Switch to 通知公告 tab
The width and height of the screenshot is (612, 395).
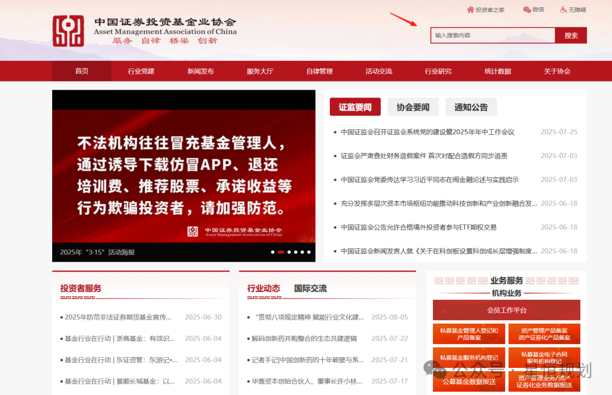(x=471, y=107)
